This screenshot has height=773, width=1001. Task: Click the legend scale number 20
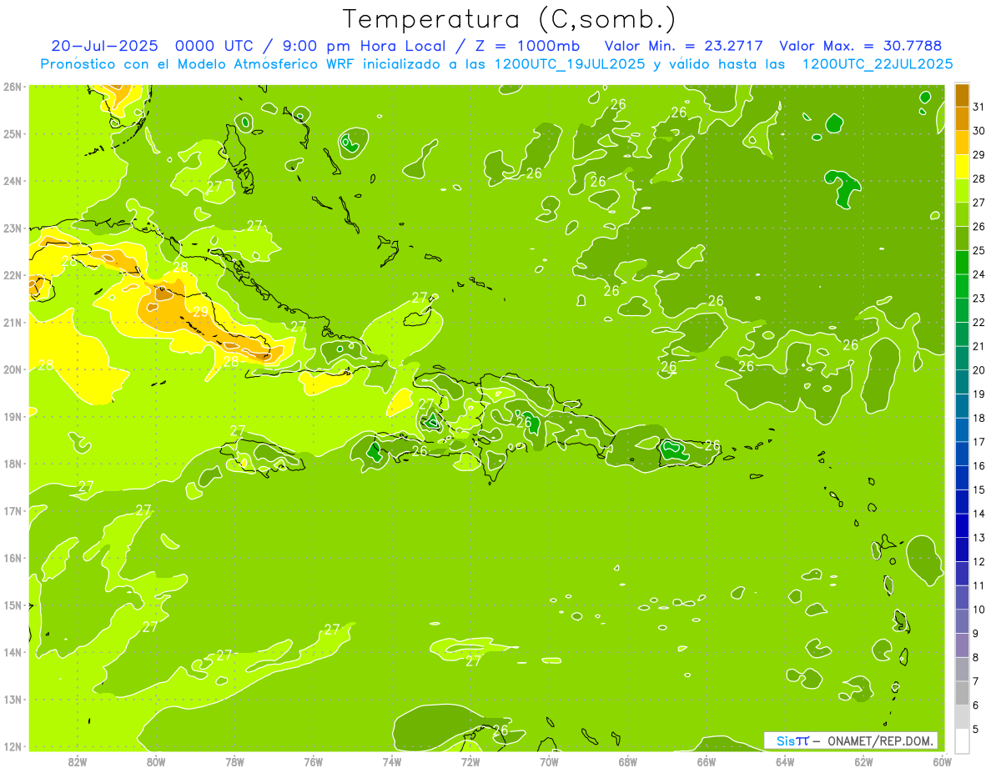click(978, 370)
